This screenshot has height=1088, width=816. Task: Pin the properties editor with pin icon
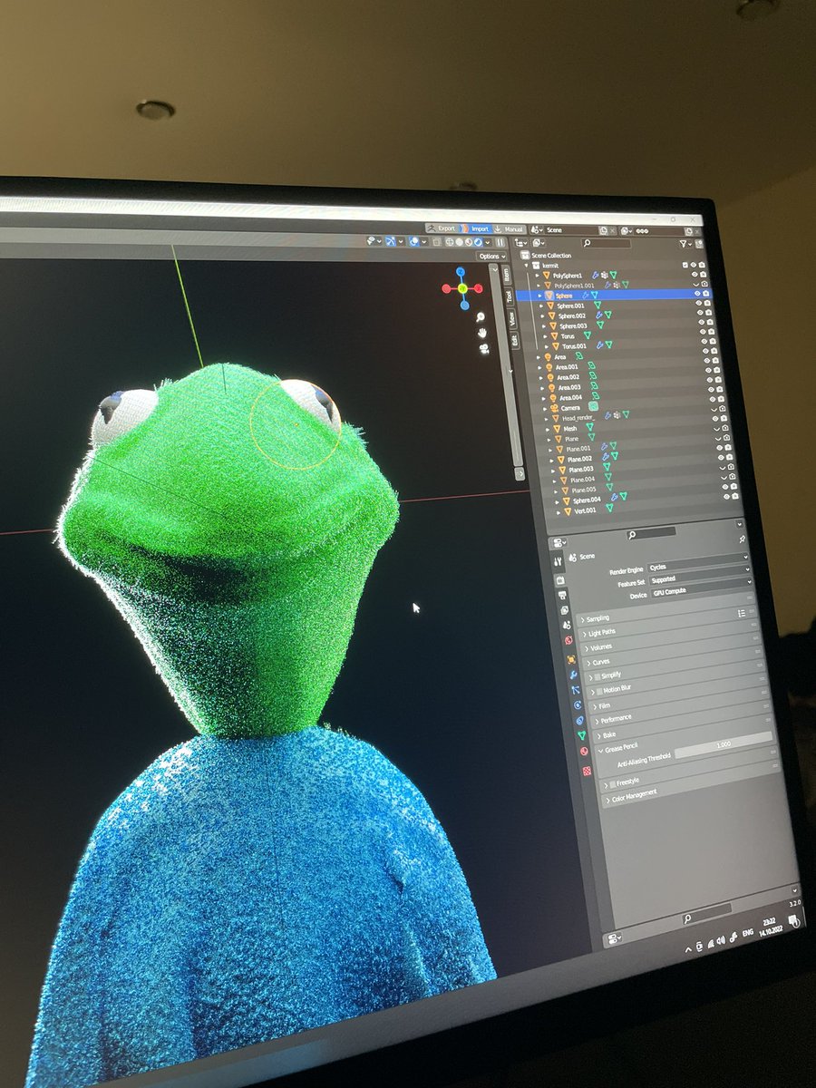tap(742, 539)
